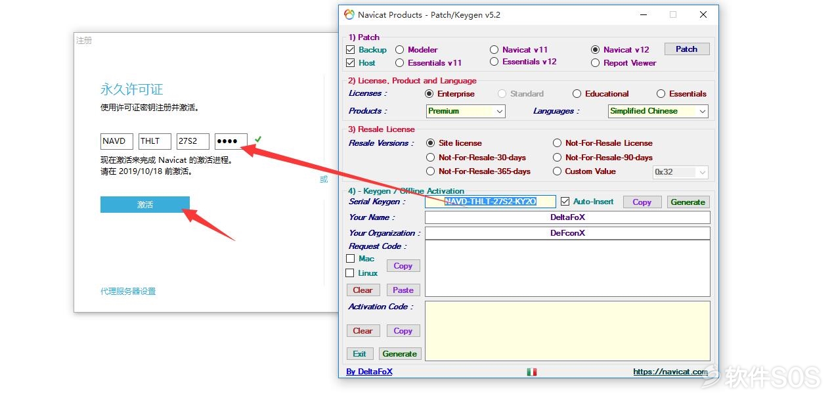
Task: Paste into the Request Code
Action: click(x=403, y=290)
